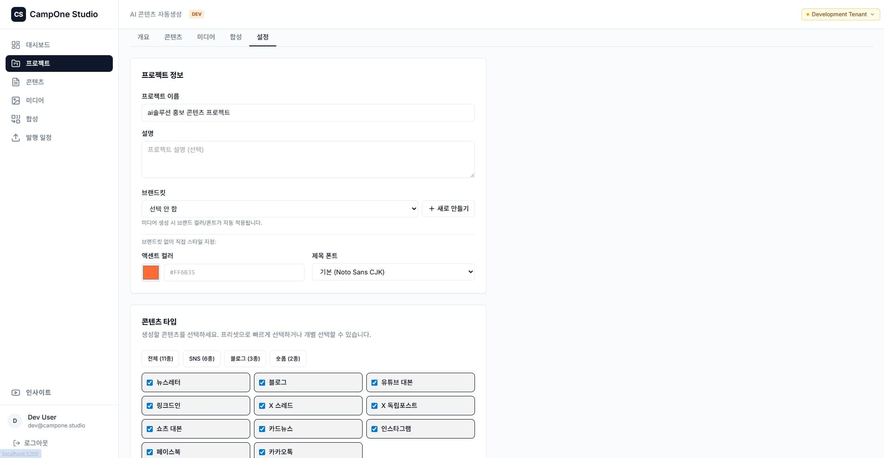Click the 미디어 image icon in the sidebar
This screenshot has height=458, width=884.
[x=16, y=101]
